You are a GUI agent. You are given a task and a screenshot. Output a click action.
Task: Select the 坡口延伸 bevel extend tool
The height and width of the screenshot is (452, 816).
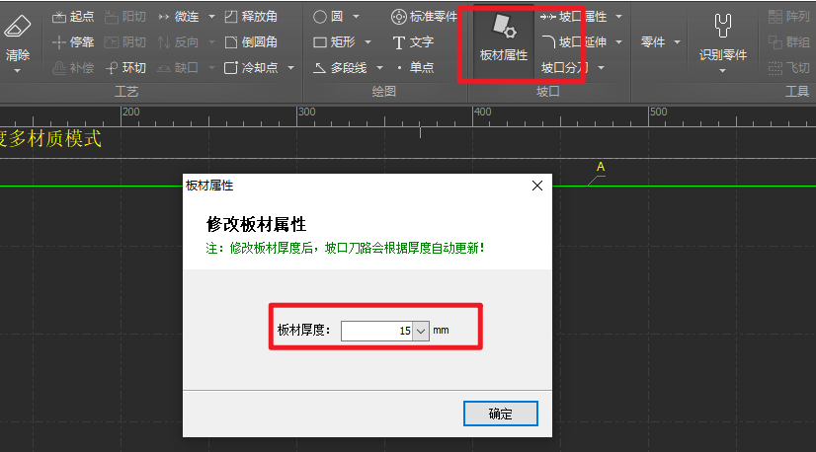[x=574, y=42]
